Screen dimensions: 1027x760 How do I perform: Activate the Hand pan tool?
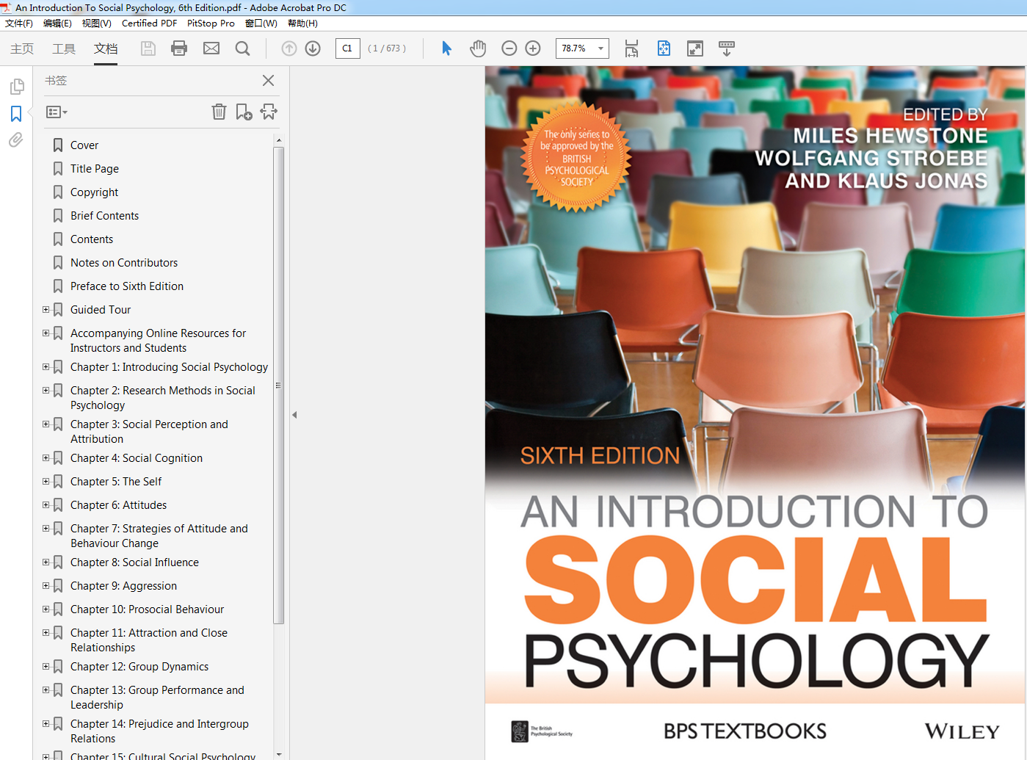(478, 48)
